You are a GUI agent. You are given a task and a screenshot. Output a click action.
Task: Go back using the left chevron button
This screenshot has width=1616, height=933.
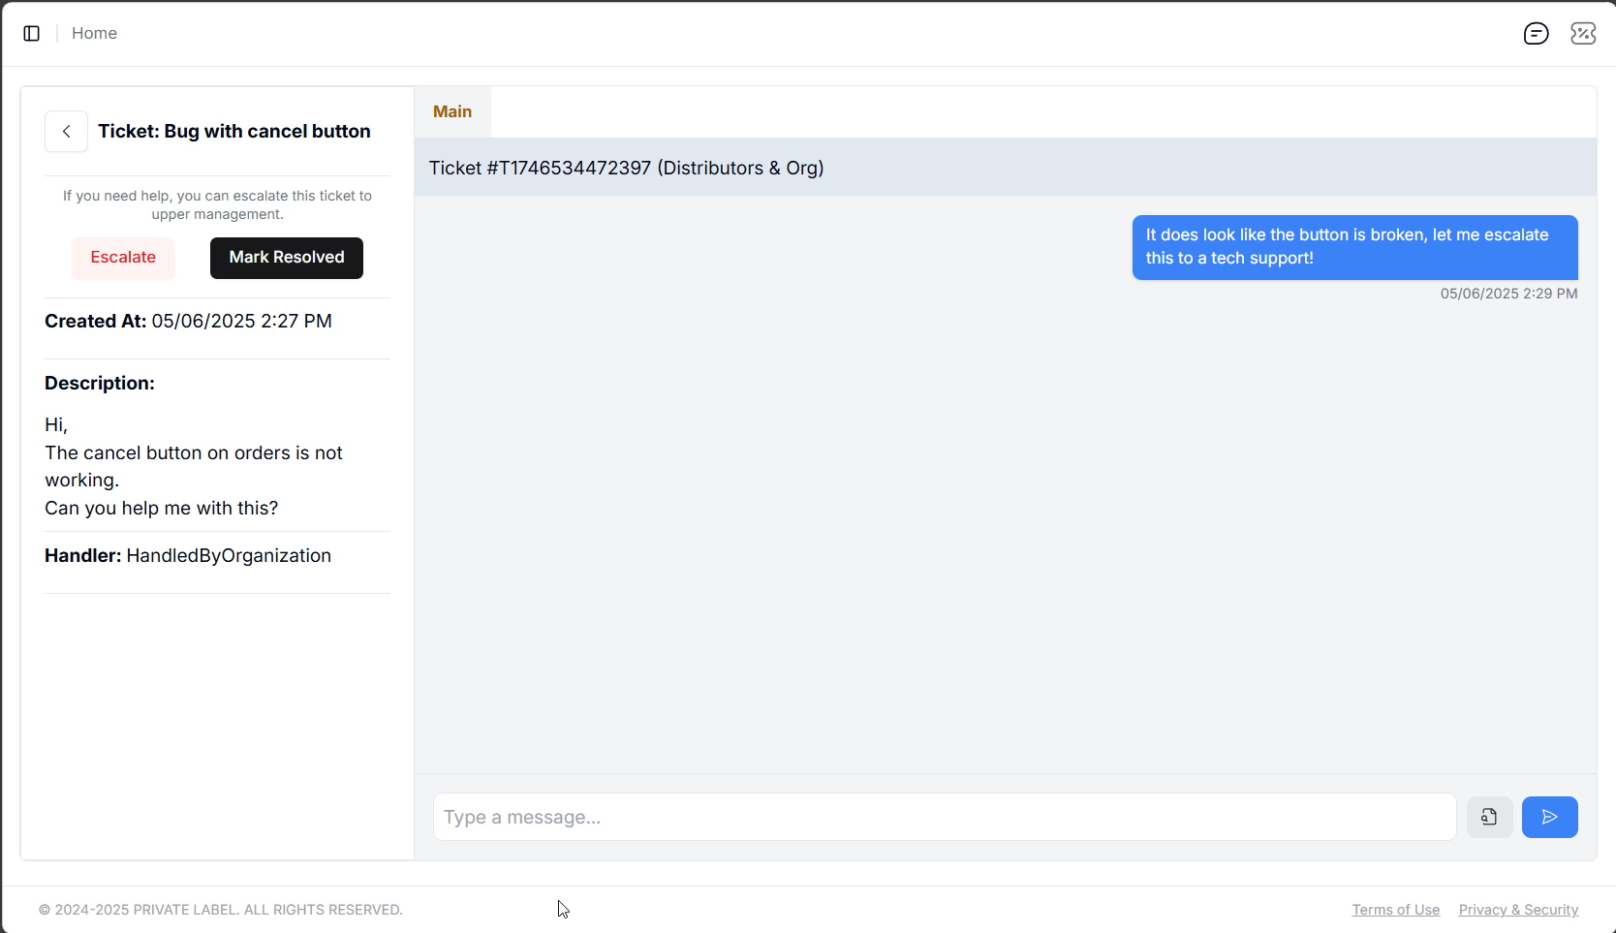[66, 132]
